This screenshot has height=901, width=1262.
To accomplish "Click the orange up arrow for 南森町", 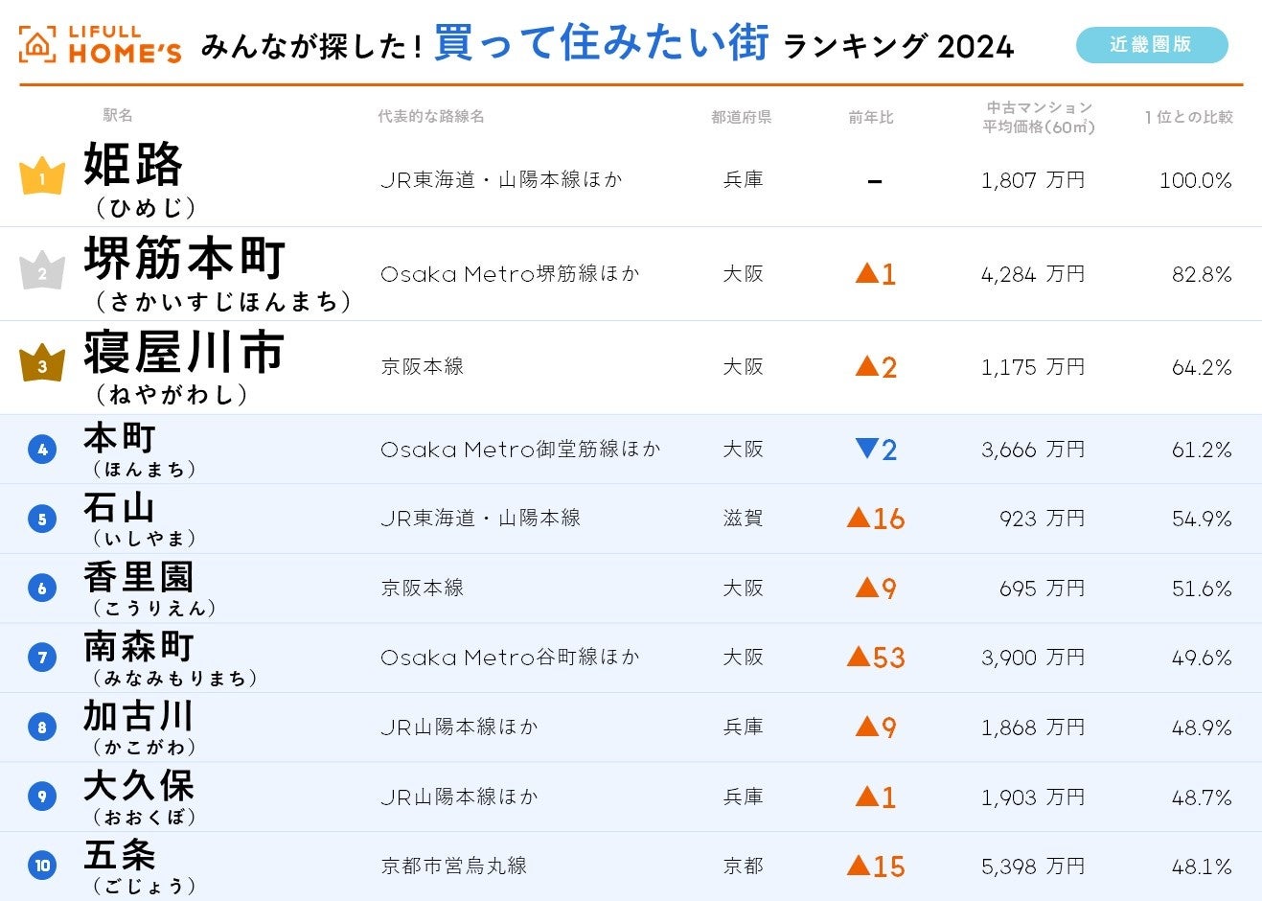I will (x=859, y=657).
